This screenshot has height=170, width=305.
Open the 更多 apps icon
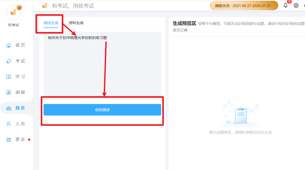[9, 140]
